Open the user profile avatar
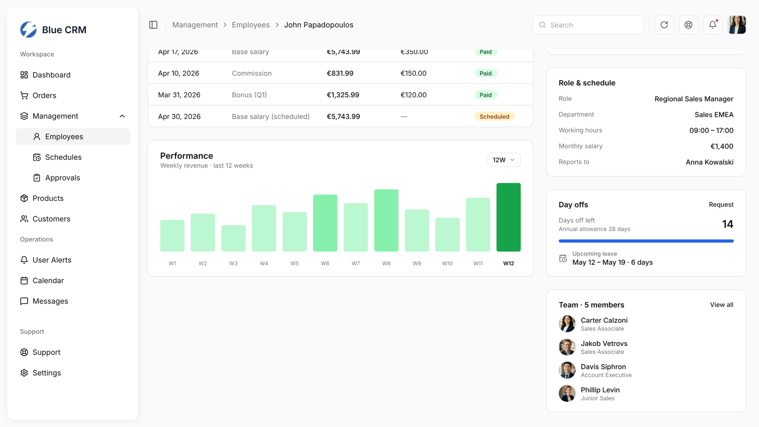Viewport: 759px width, 427px height. 737,25
